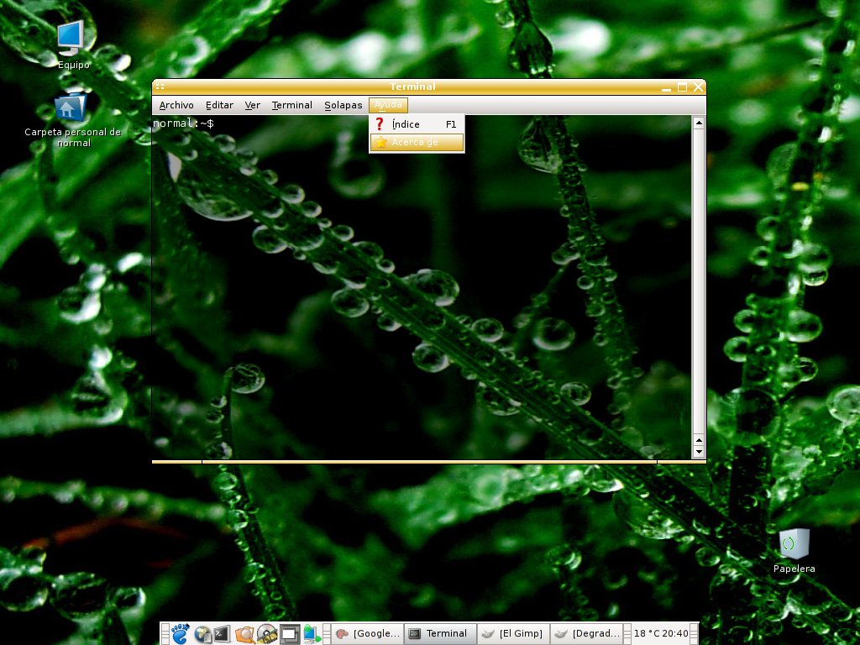860x645 pixels.
Task: Minimize the Terminal window
Action: pos(666,87)
